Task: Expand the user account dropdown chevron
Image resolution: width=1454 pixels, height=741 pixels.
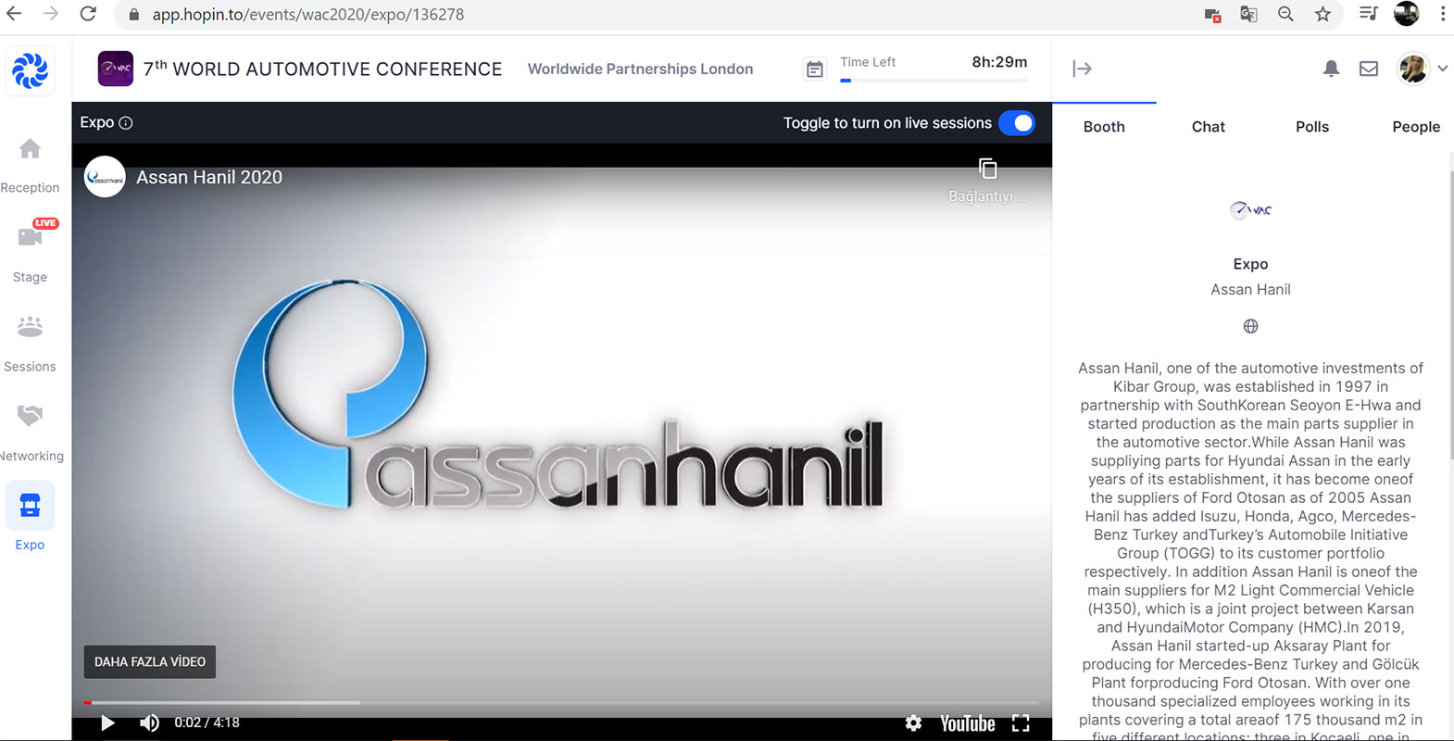Action: (x=1442, y=69)
